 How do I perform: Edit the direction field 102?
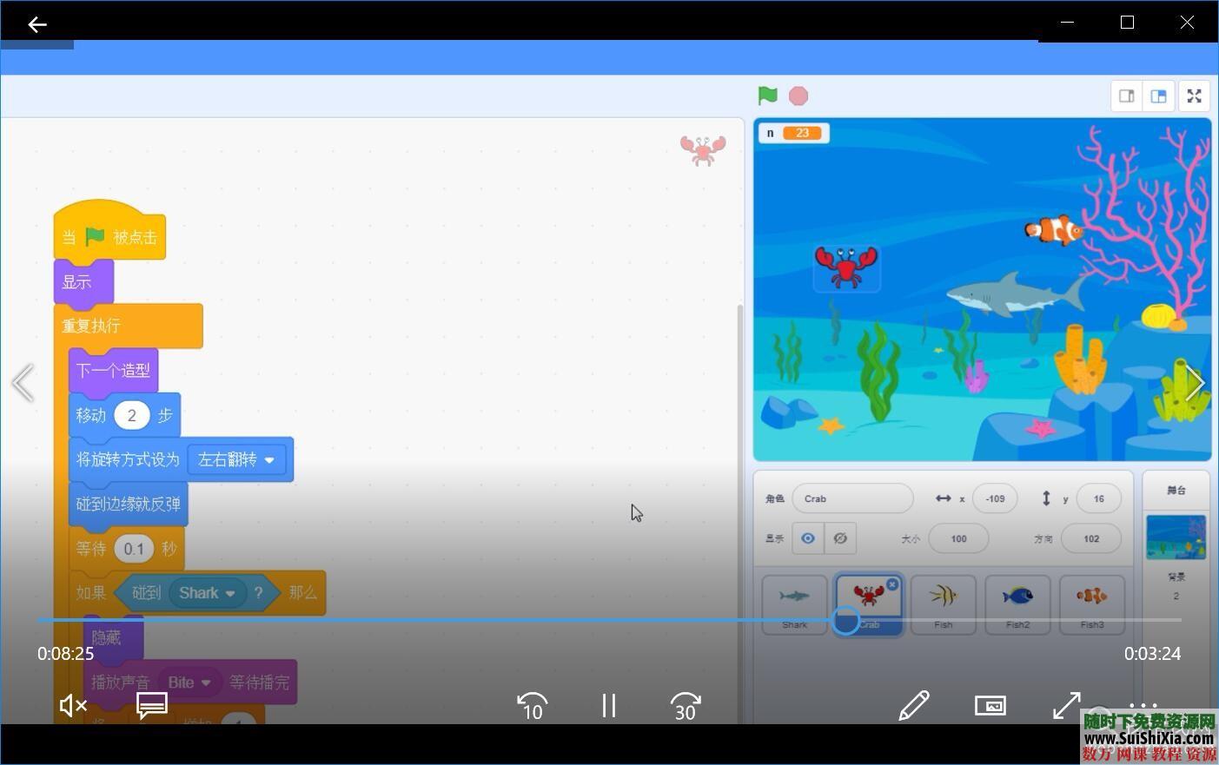1091,538
